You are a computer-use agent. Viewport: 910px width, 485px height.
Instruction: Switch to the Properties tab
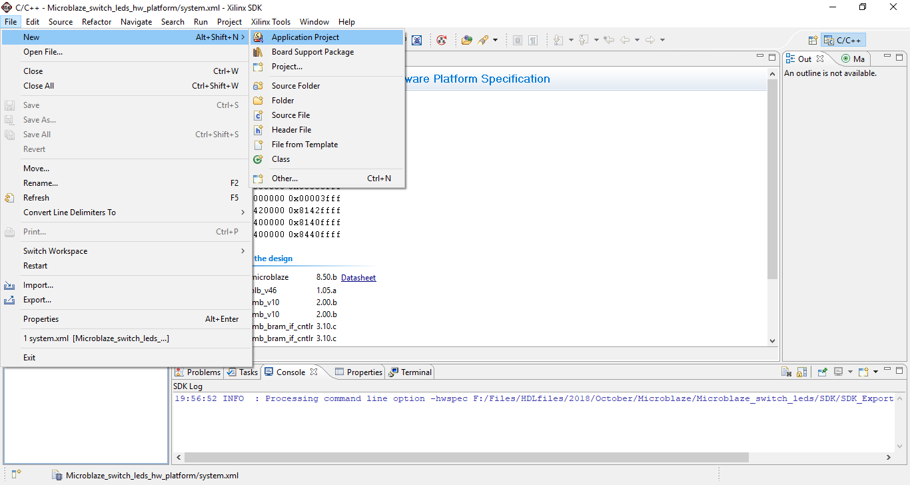[x=358, y=372]
